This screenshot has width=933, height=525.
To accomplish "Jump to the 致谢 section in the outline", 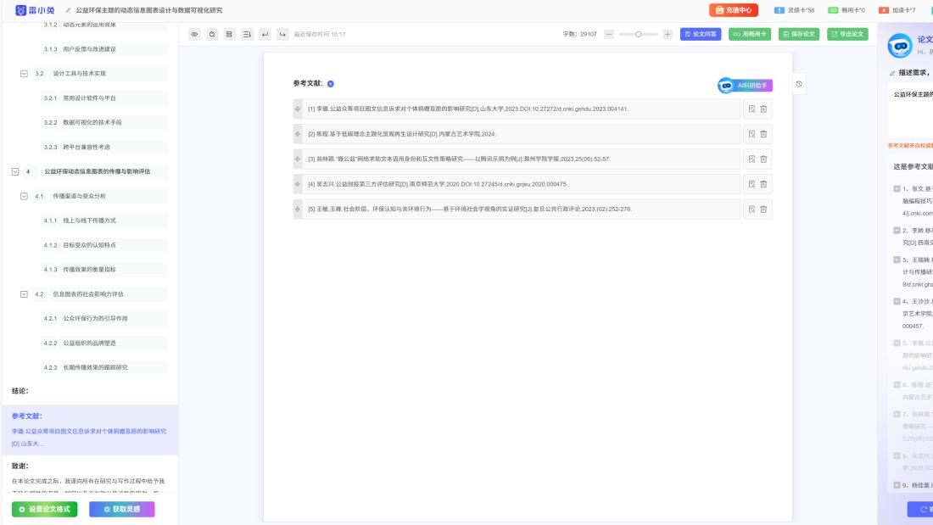I will (x=20, y=466).
